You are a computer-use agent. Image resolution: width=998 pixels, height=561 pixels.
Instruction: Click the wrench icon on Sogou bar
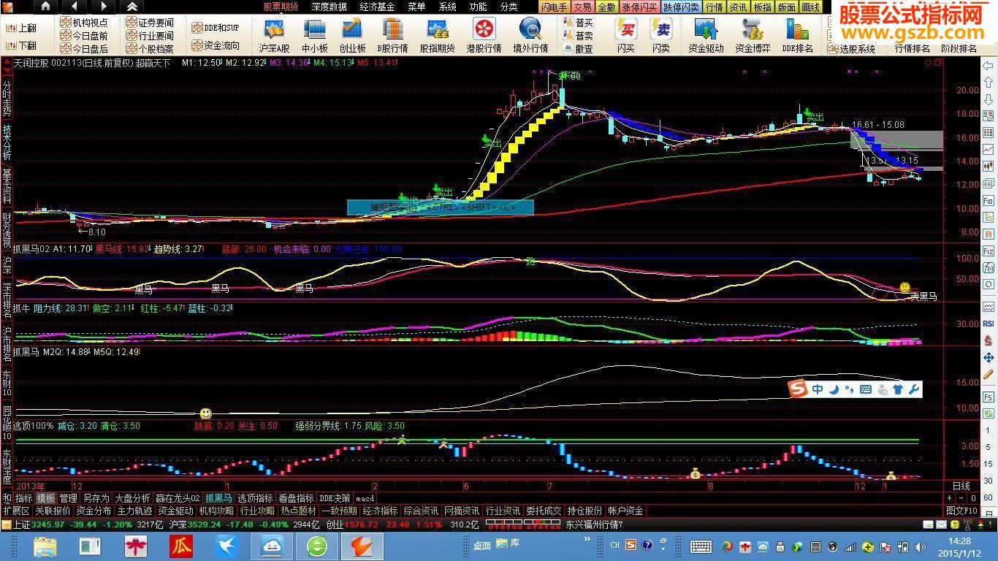point(913,389)
